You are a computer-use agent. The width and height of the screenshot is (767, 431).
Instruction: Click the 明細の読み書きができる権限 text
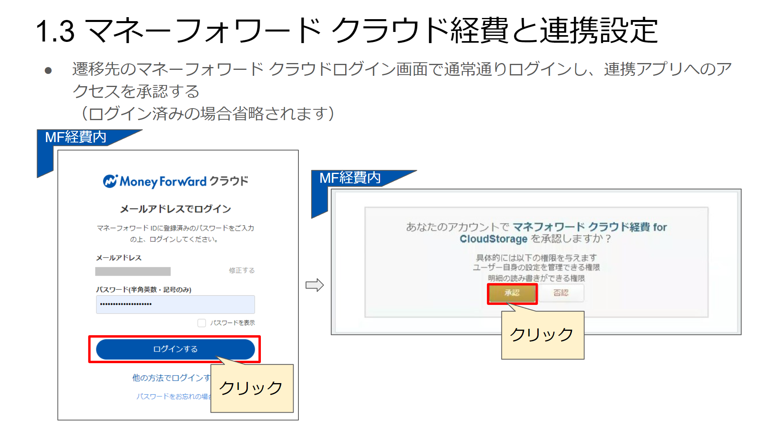point(537,278)
